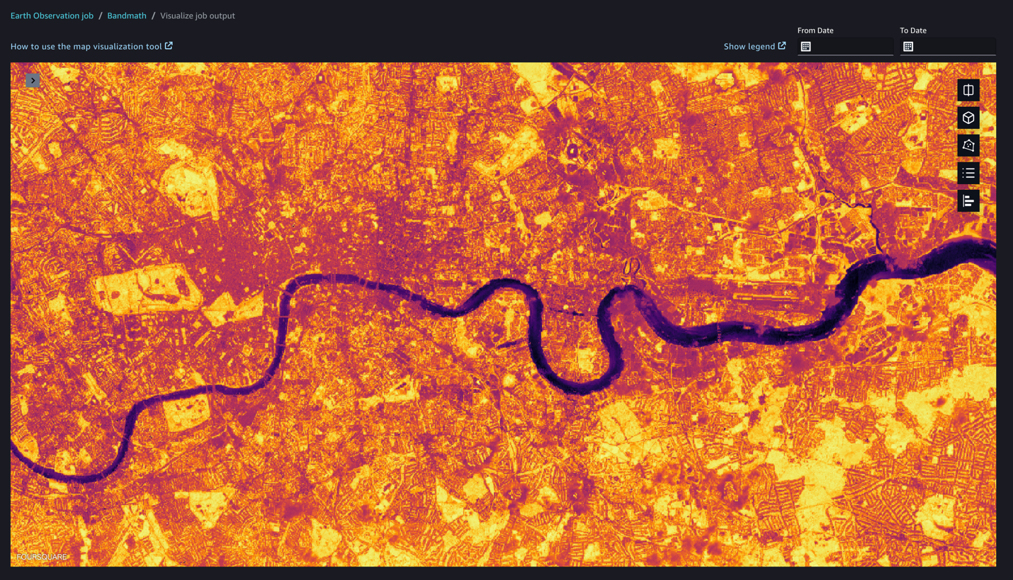Click the FOURSQUARE attribution label
This screenshot has height=580, width=1013.
click(x=43, y=557)
